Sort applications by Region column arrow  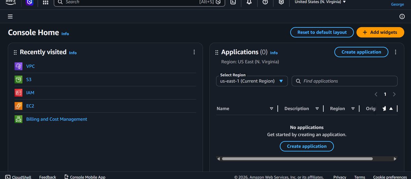tap(353, 109)
